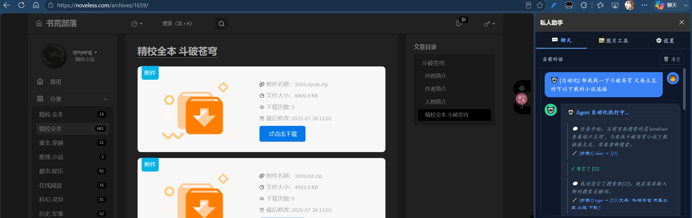Open the 精校.全本 category with 10

pos(72,114)
